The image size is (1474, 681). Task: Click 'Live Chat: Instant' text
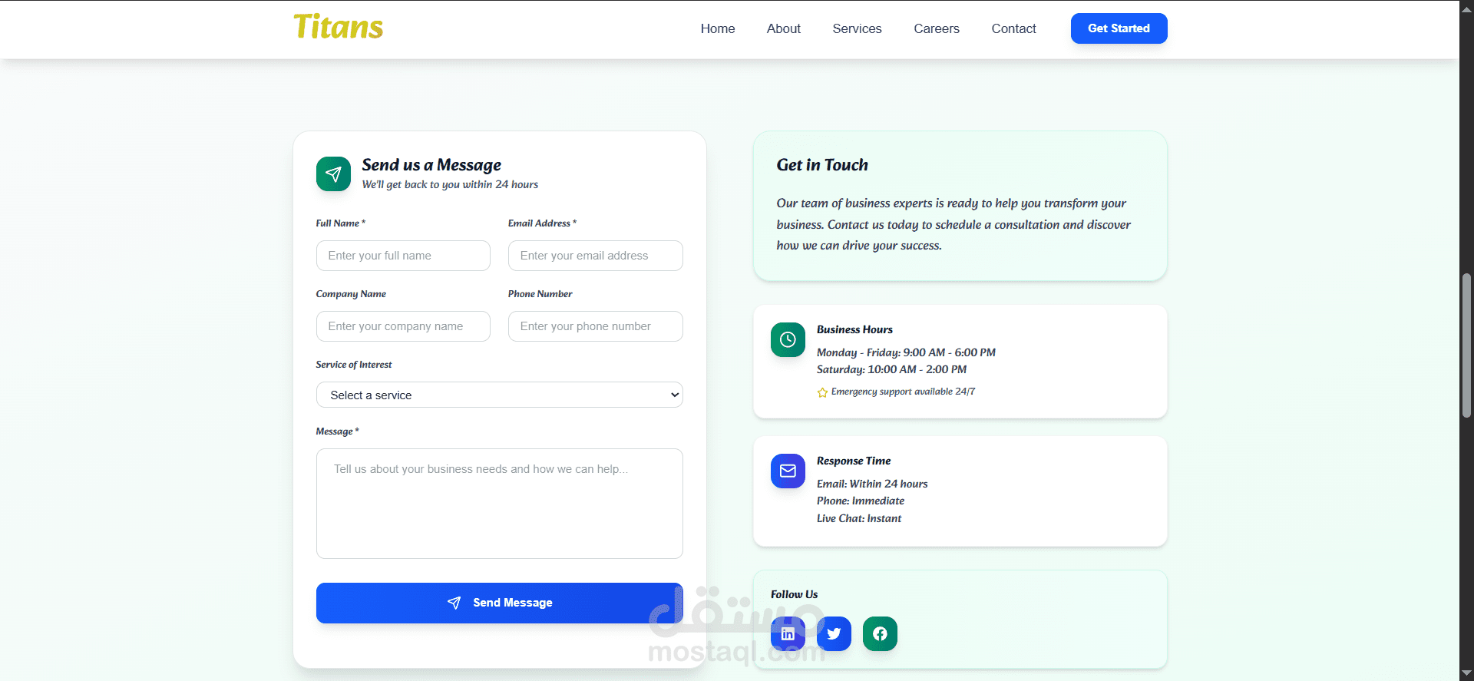[859, 518]
